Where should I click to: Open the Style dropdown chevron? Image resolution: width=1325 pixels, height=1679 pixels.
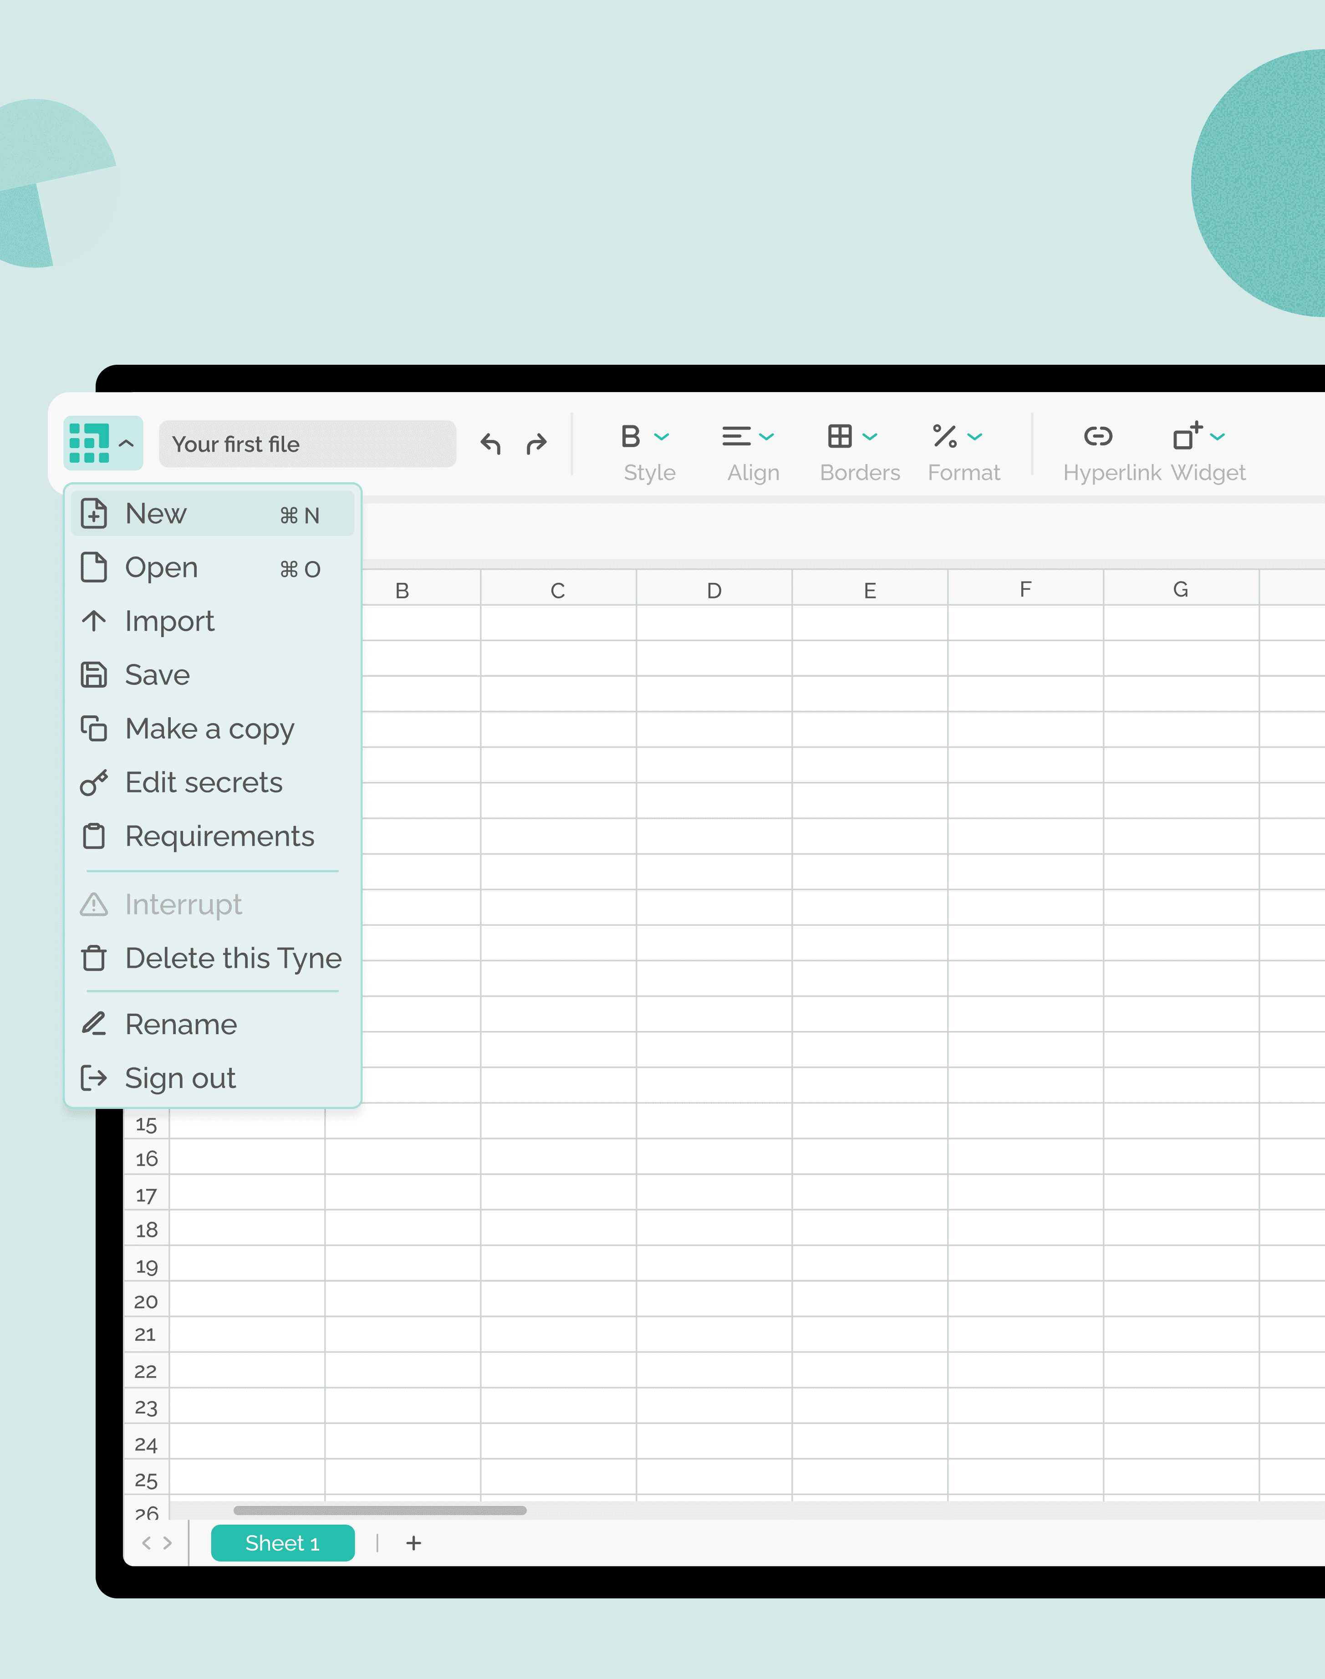click(662, 437)
